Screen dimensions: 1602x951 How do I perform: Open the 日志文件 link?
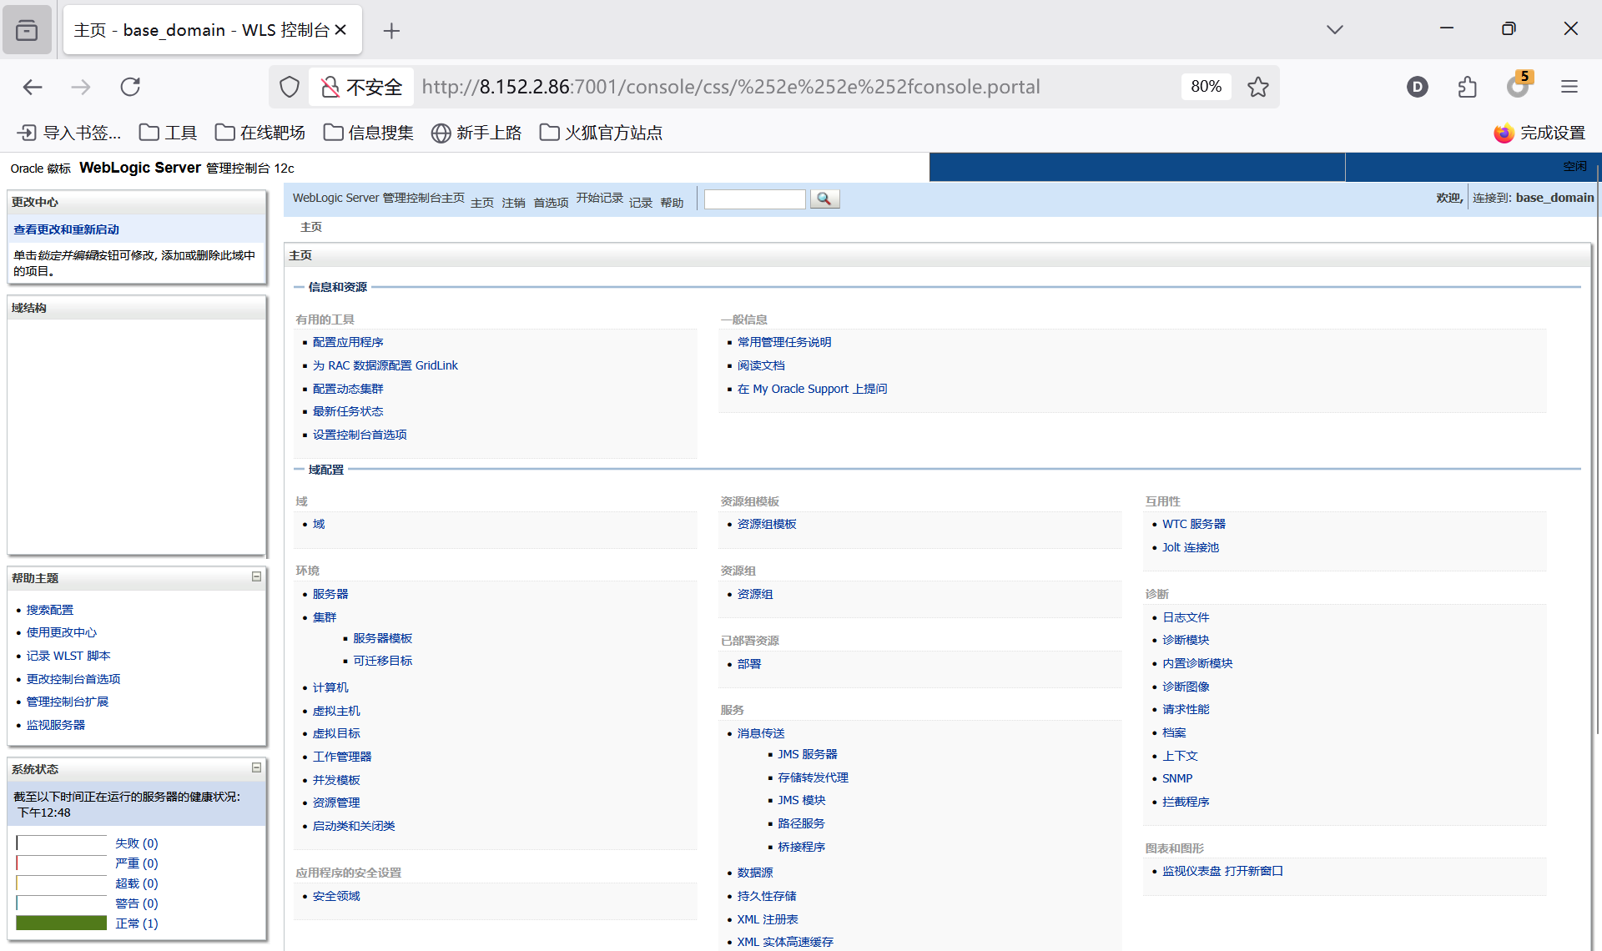click(1186, 617)
